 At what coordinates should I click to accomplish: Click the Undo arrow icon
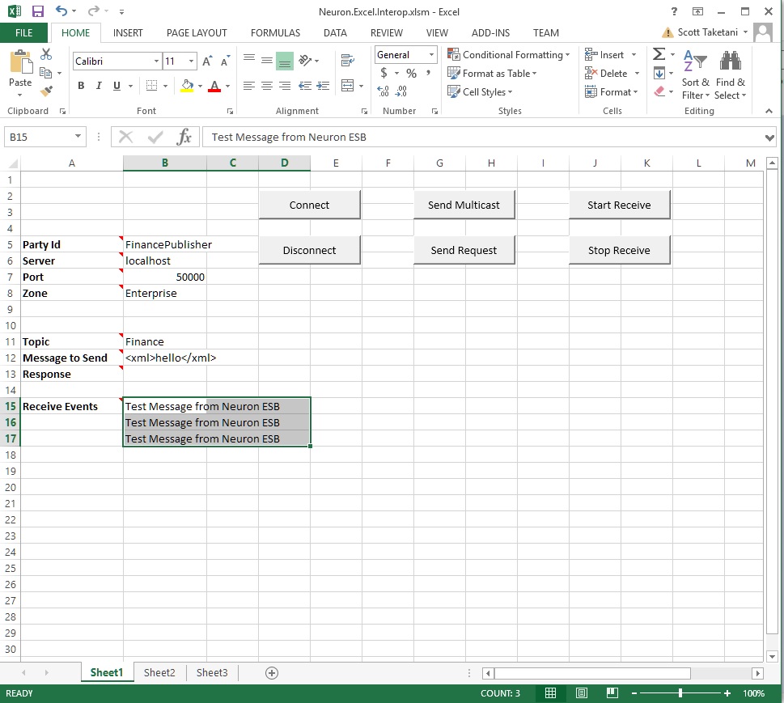pos(61,11)
